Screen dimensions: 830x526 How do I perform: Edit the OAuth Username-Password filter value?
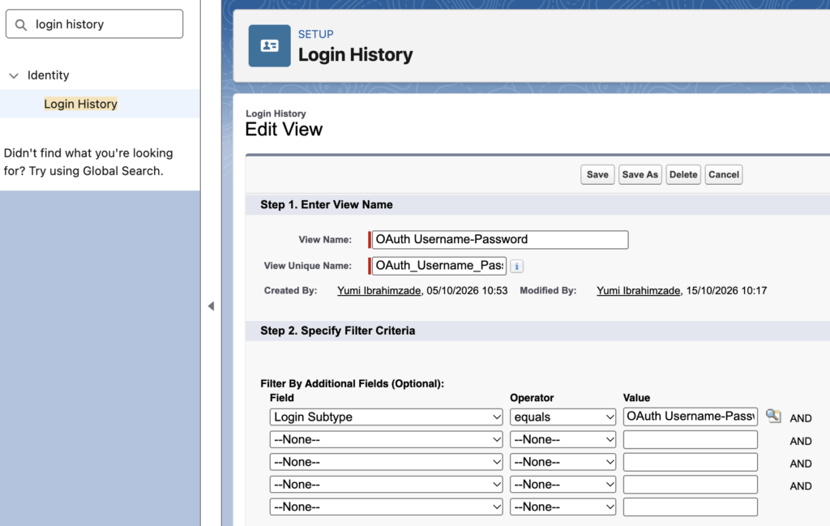coord(691,417)
